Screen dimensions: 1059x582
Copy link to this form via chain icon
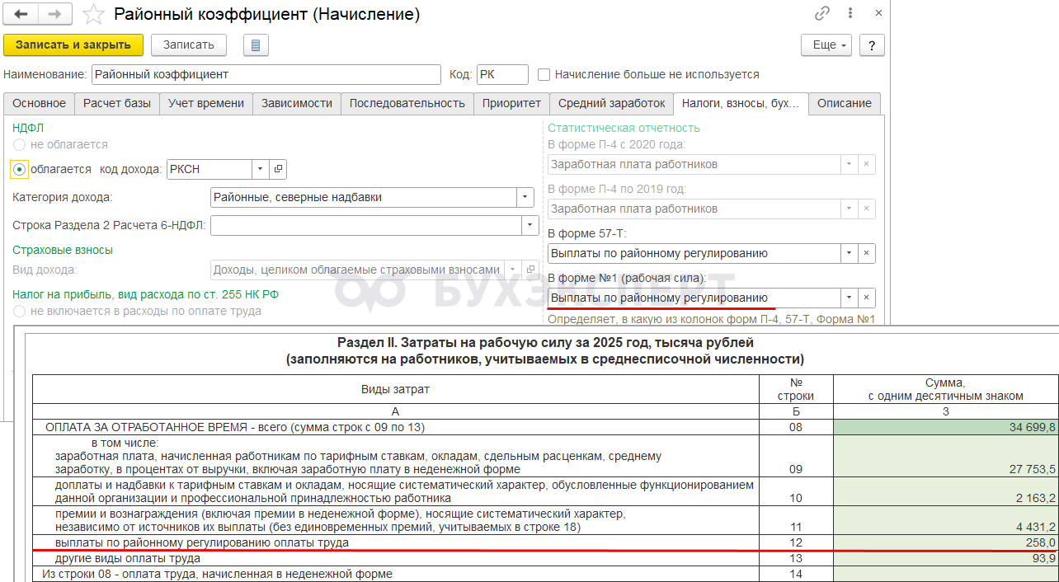pyautogui.click(x=821, y=13)
